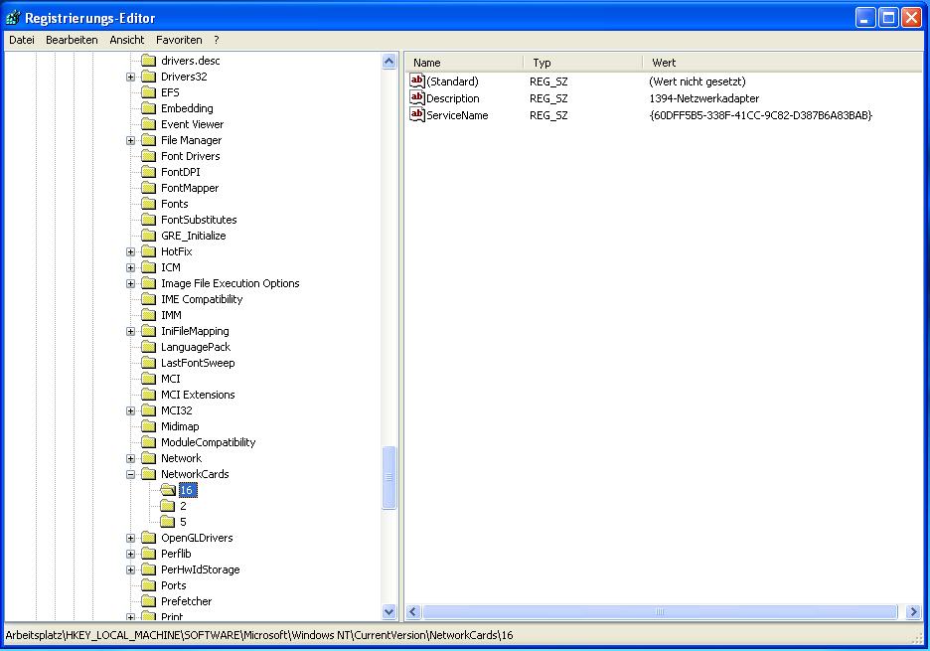The width and height of the screenshot is (930, 651).
Task: Expand Image File Execution Options key
Action: [x=130, y=283]
